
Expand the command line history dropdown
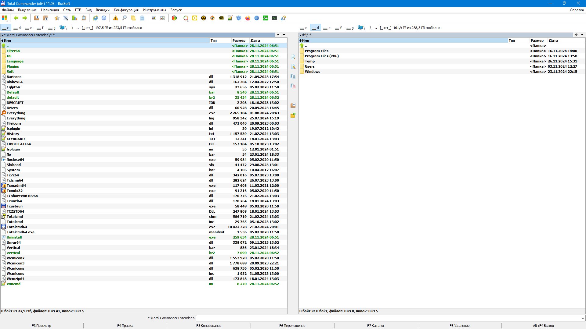(x=583, y=318)
